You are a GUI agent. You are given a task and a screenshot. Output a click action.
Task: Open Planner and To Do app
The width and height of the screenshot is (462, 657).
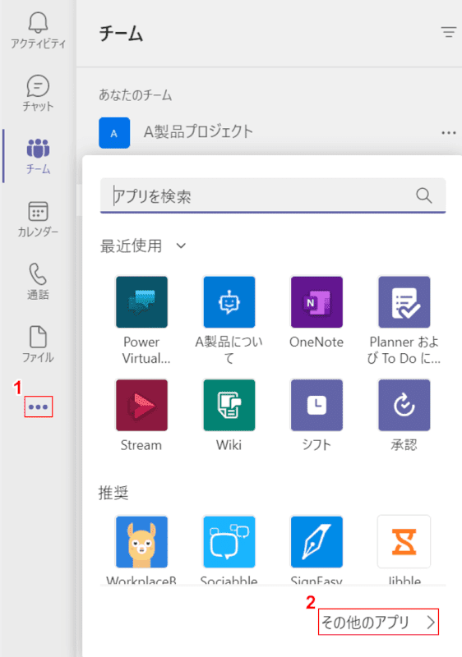pyautogui.click(x=404, y=301)
